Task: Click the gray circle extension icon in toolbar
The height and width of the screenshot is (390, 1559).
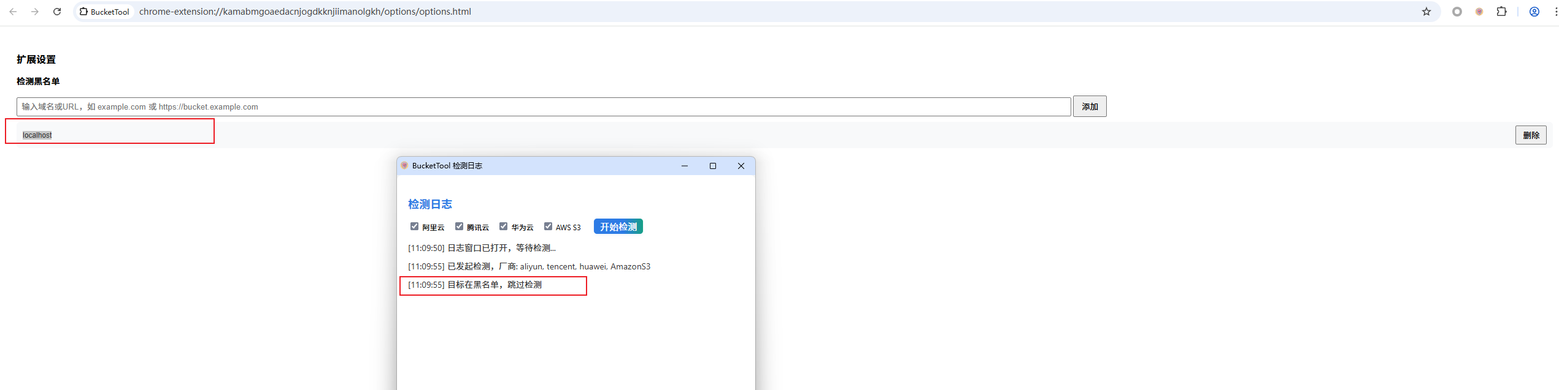Action: pyautogui.click(x=1457, y=12)
